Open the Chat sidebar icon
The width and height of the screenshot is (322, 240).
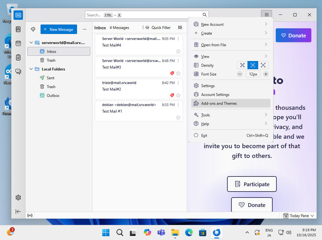pyautogui.click(x=18, y=71)
